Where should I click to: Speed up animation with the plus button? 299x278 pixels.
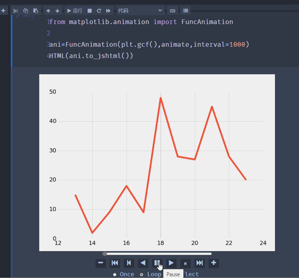213,263
